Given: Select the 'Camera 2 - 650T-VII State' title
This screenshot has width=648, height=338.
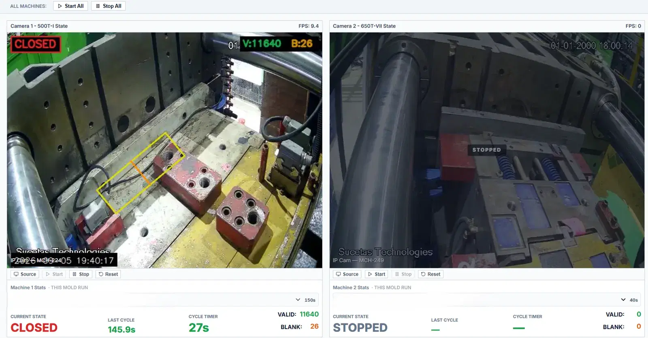Looking at the screenshot, I should (x=364, y=26).
